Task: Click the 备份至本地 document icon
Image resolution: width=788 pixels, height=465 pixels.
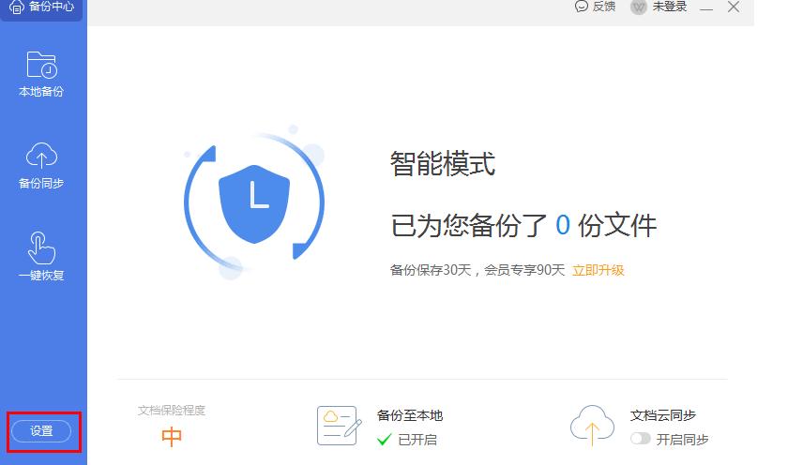Action: [339, 426]
